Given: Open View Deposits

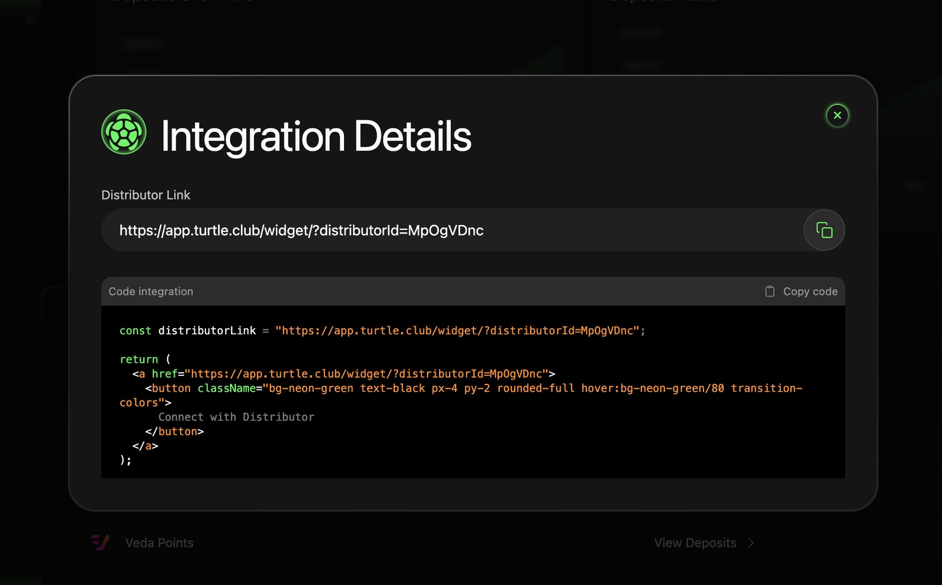Looking at the screenshot, I should coord(695,543).
